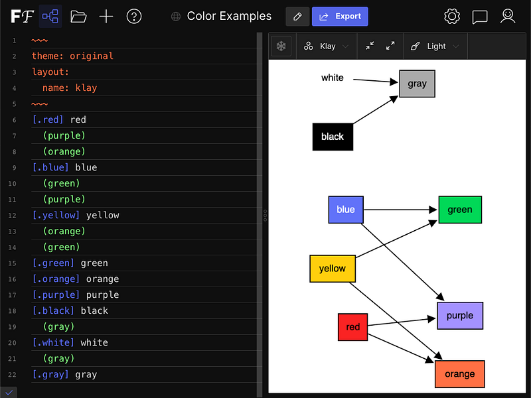531x398 pixels.
Task: Open the user account icon
Action: point(508,16)
